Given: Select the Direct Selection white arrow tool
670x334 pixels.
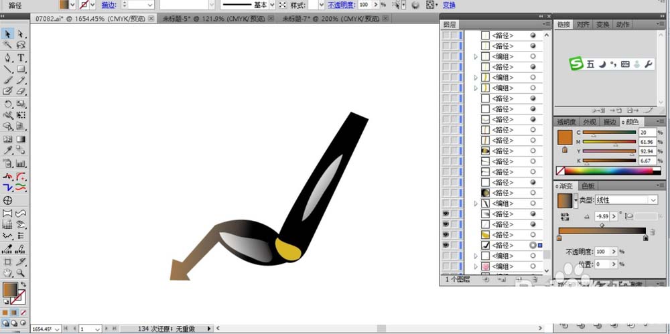Looking at the screenshot, I should coord(21,33).
